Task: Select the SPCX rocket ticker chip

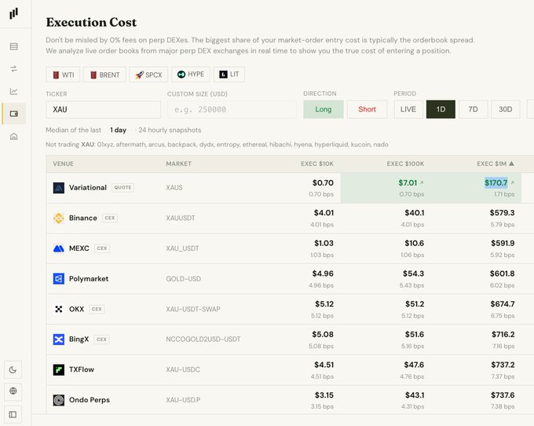Action: tap(148, 75)
